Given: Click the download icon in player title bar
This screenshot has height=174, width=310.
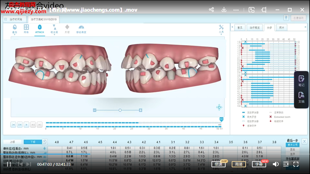Looking at the screenshot, I should pos(224,10).
